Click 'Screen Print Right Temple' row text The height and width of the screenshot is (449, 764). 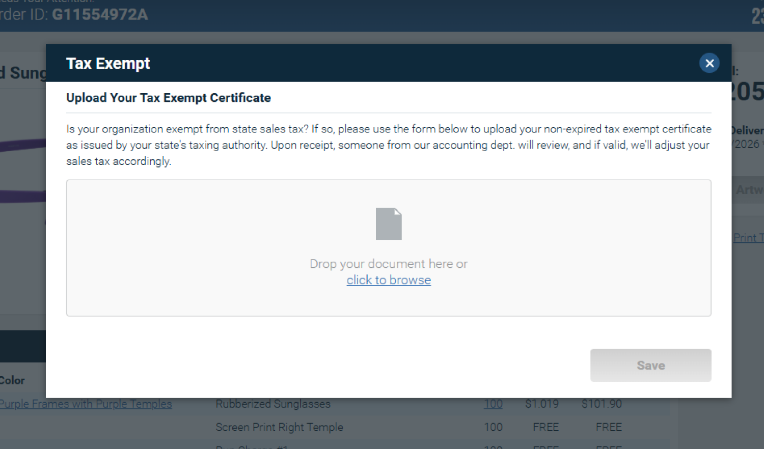tap(279, 427)
